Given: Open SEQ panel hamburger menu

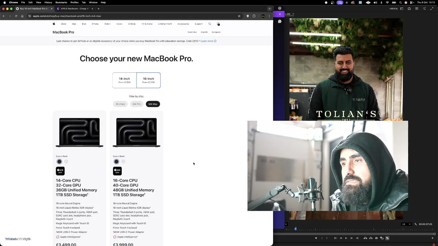Looking at the screenshot, I should click(x=293, y=14).
